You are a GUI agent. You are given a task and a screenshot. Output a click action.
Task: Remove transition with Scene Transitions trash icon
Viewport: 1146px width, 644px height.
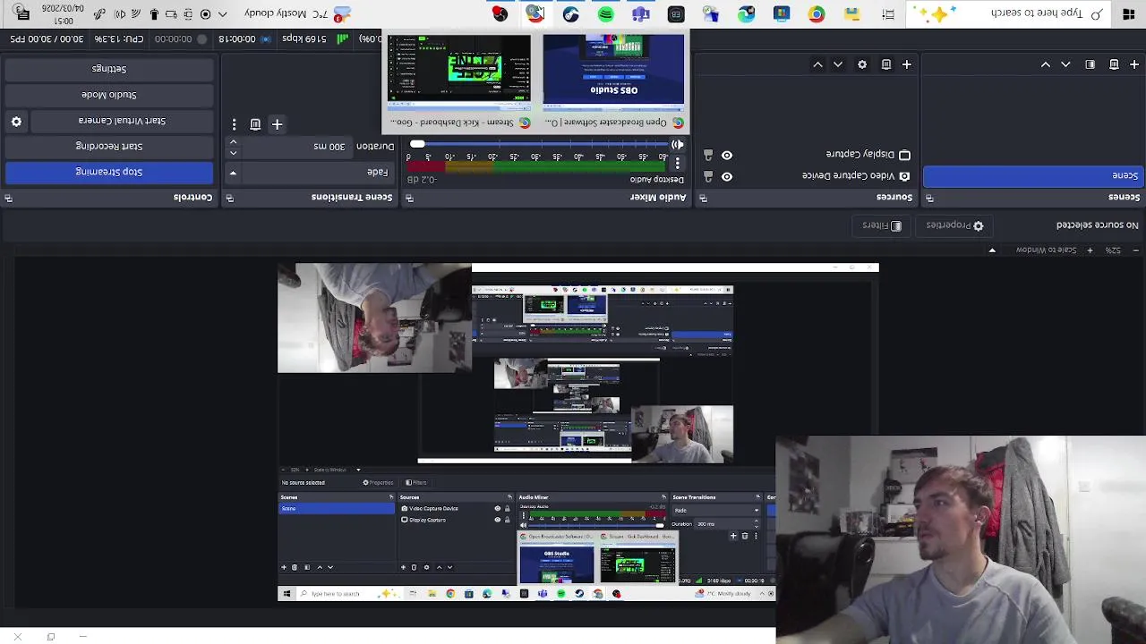tap(255, 124)
